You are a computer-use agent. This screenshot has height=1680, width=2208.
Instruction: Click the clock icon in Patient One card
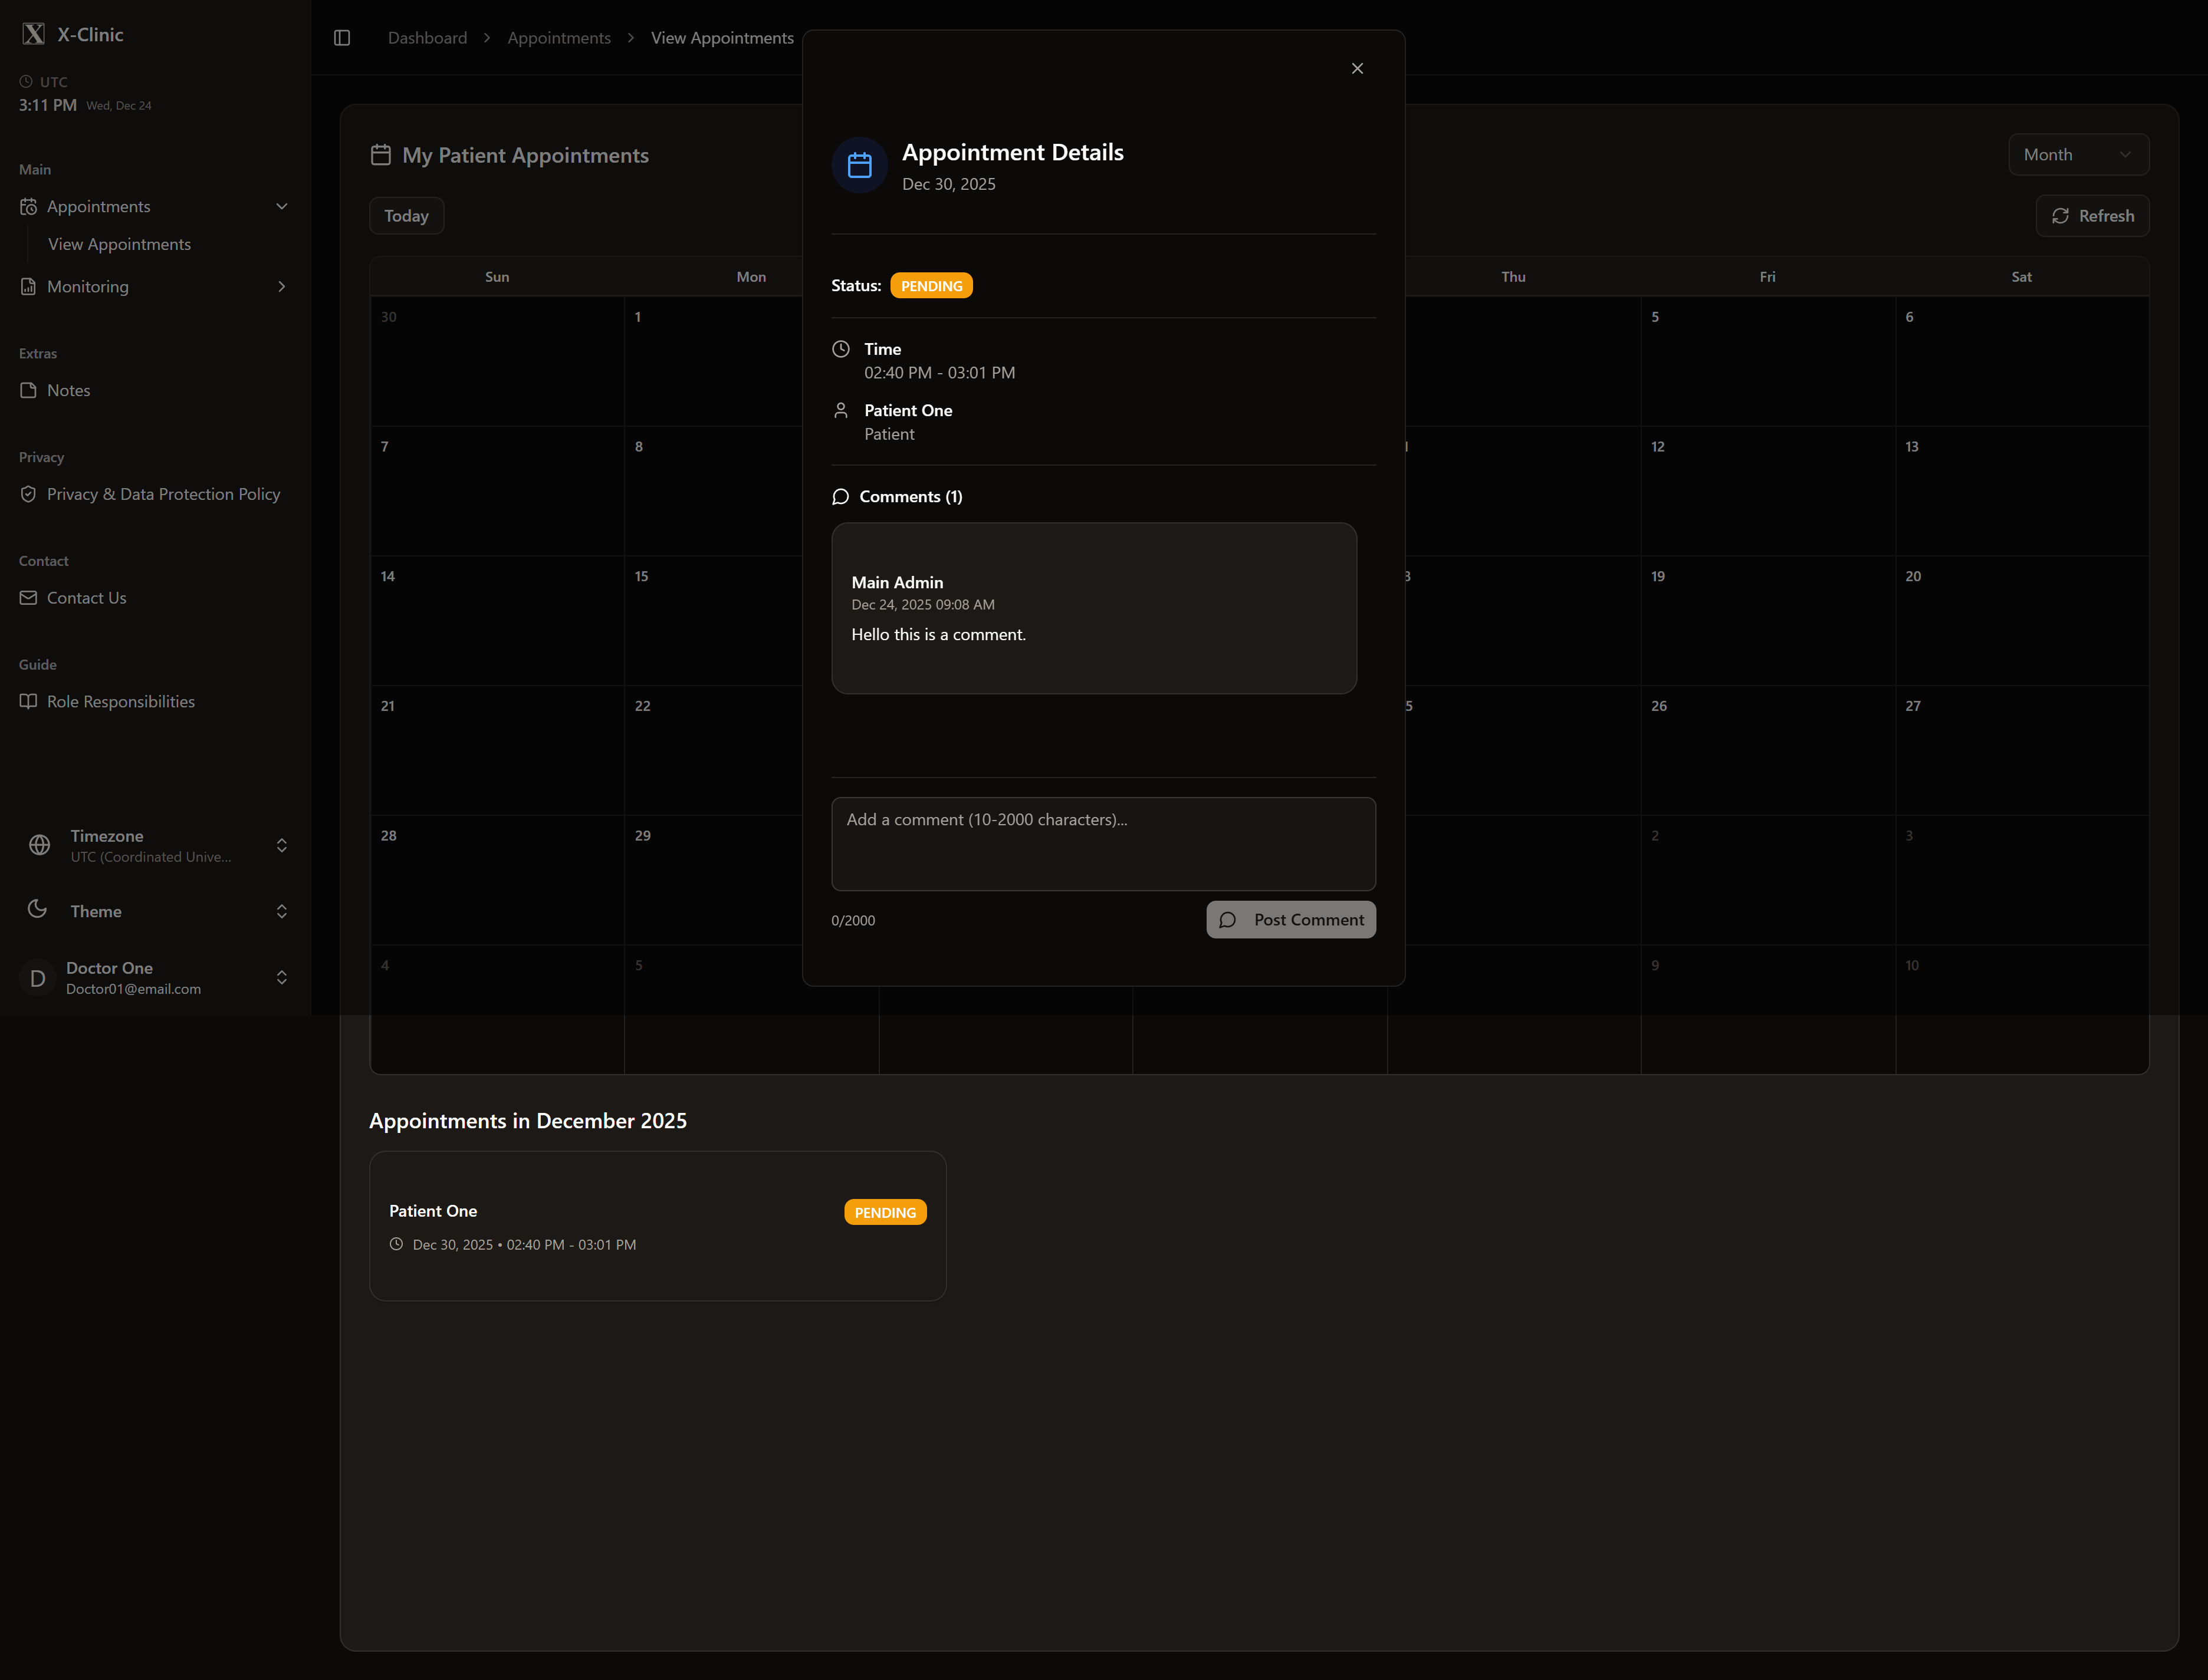tap(396, 1244)
